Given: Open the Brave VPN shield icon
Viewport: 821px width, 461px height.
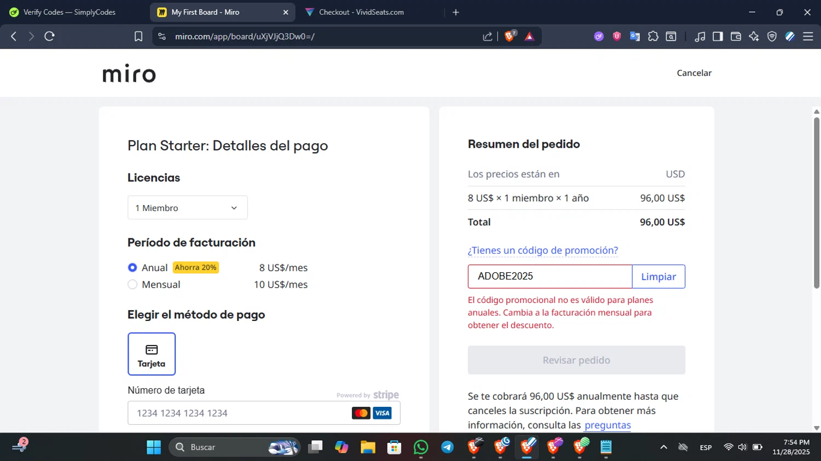Looking at the screenshot, I should coord(772,36).
